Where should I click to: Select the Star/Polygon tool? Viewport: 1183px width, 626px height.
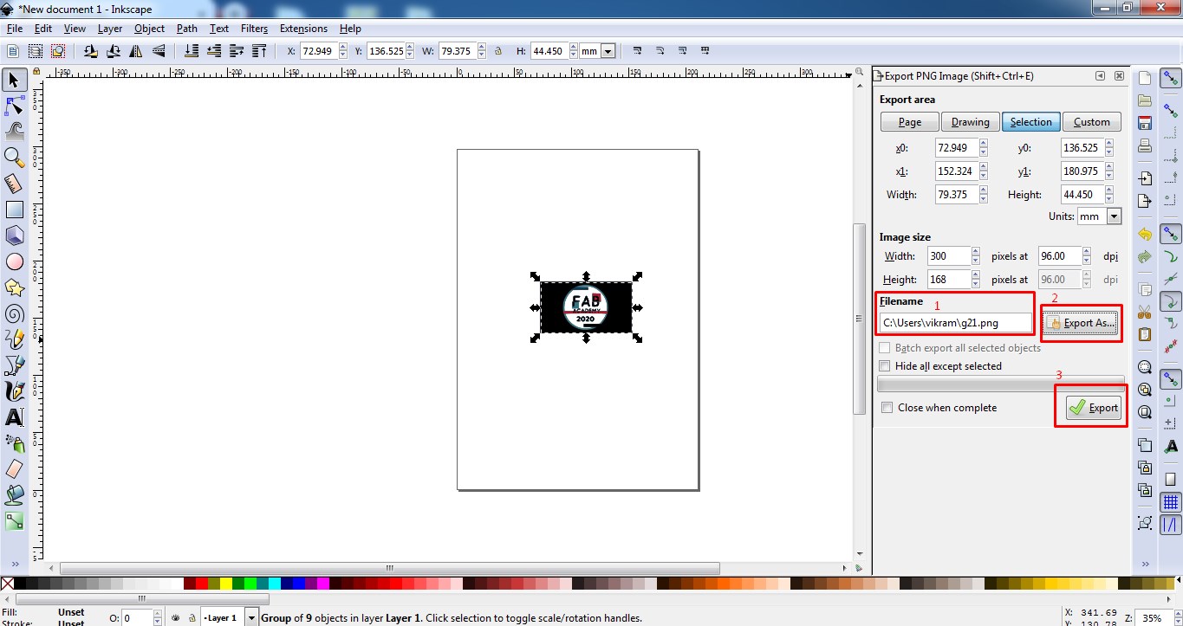[14, 287]
